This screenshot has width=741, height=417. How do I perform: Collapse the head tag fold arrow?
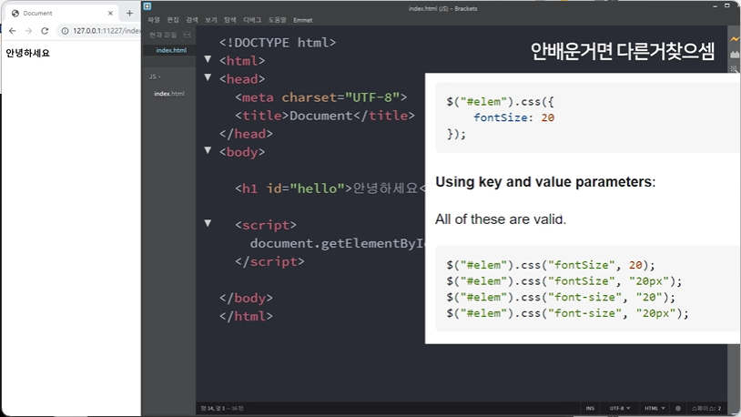click(x=208, y=77)
